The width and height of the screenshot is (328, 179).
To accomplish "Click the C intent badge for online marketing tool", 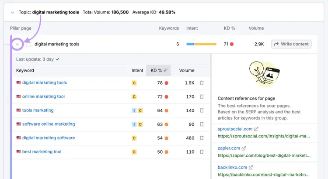I will pyautogui.click(x=134, y=97).
